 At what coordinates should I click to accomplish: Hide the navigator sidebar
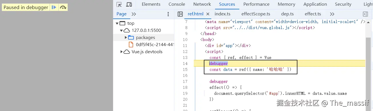180,14
